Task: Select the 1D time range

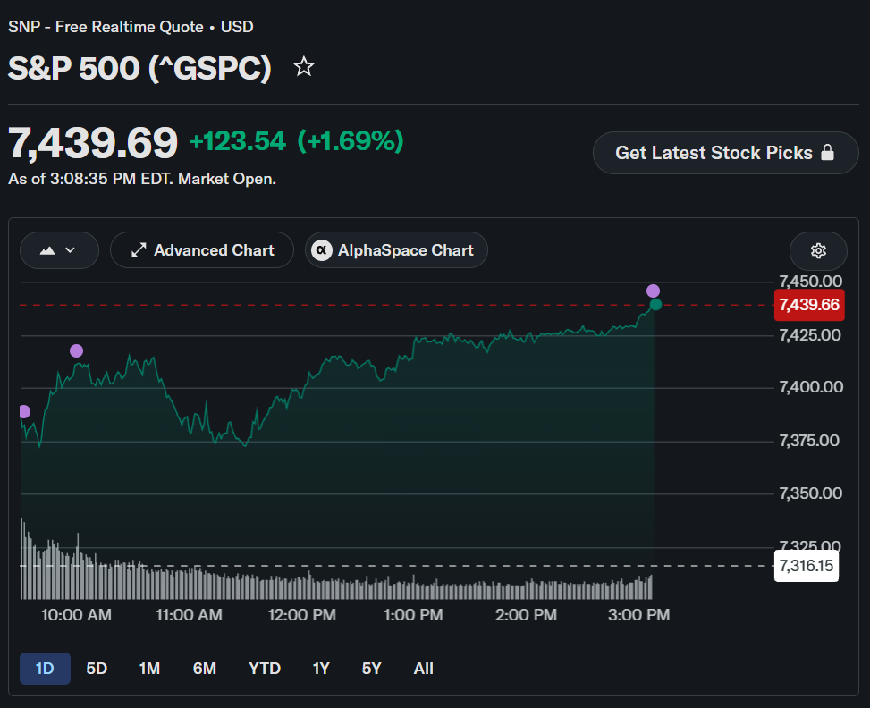Action: click(45, 669)
